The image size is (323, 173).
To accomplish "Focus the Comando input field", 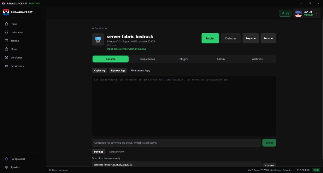I will coord(176,143).
